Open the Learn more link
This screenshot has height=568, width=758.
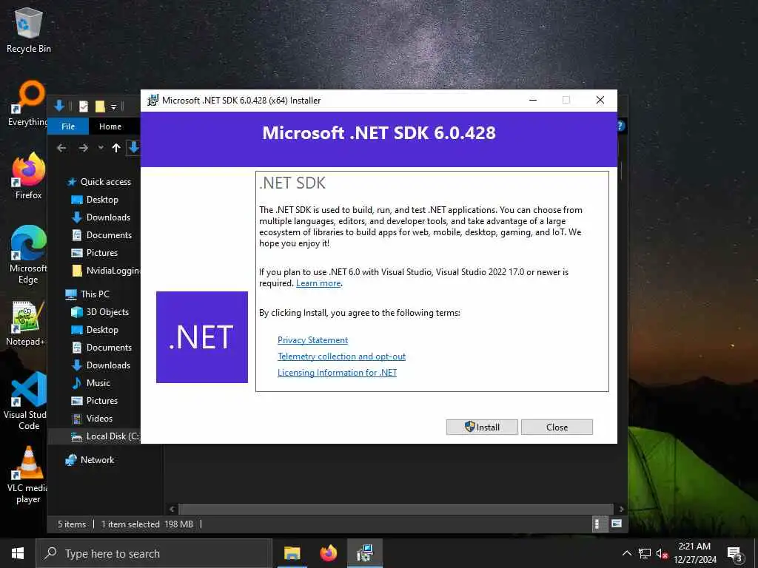[x=318, y=283]
